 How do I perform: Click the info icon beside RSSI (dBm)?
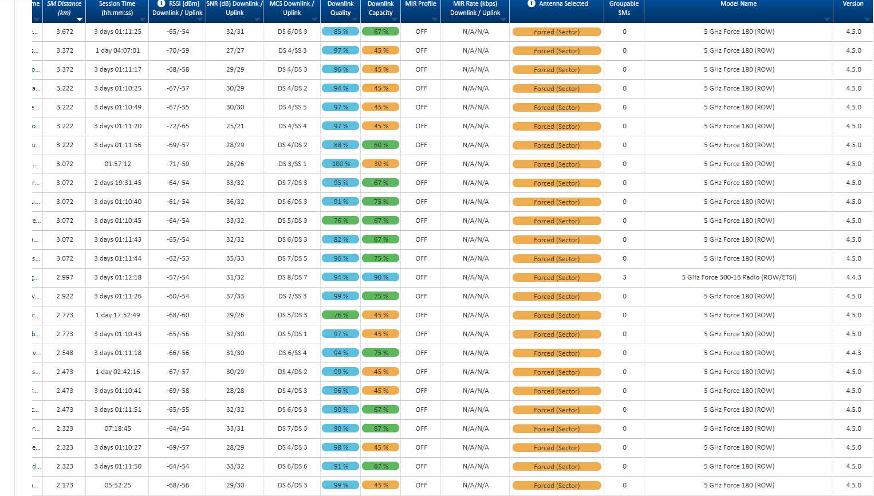(x=161, y=3)
